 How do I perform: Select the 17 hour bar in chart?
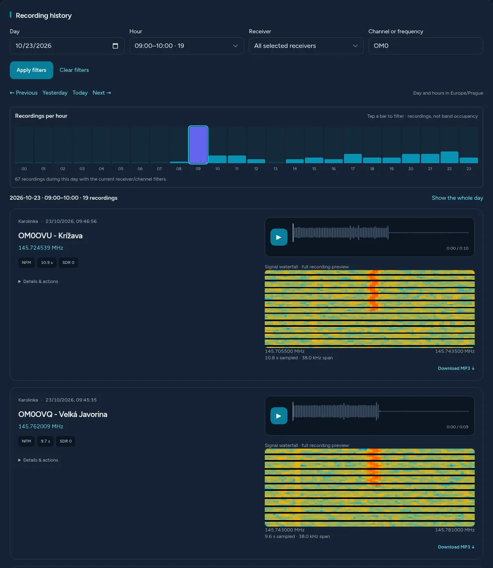353,145
